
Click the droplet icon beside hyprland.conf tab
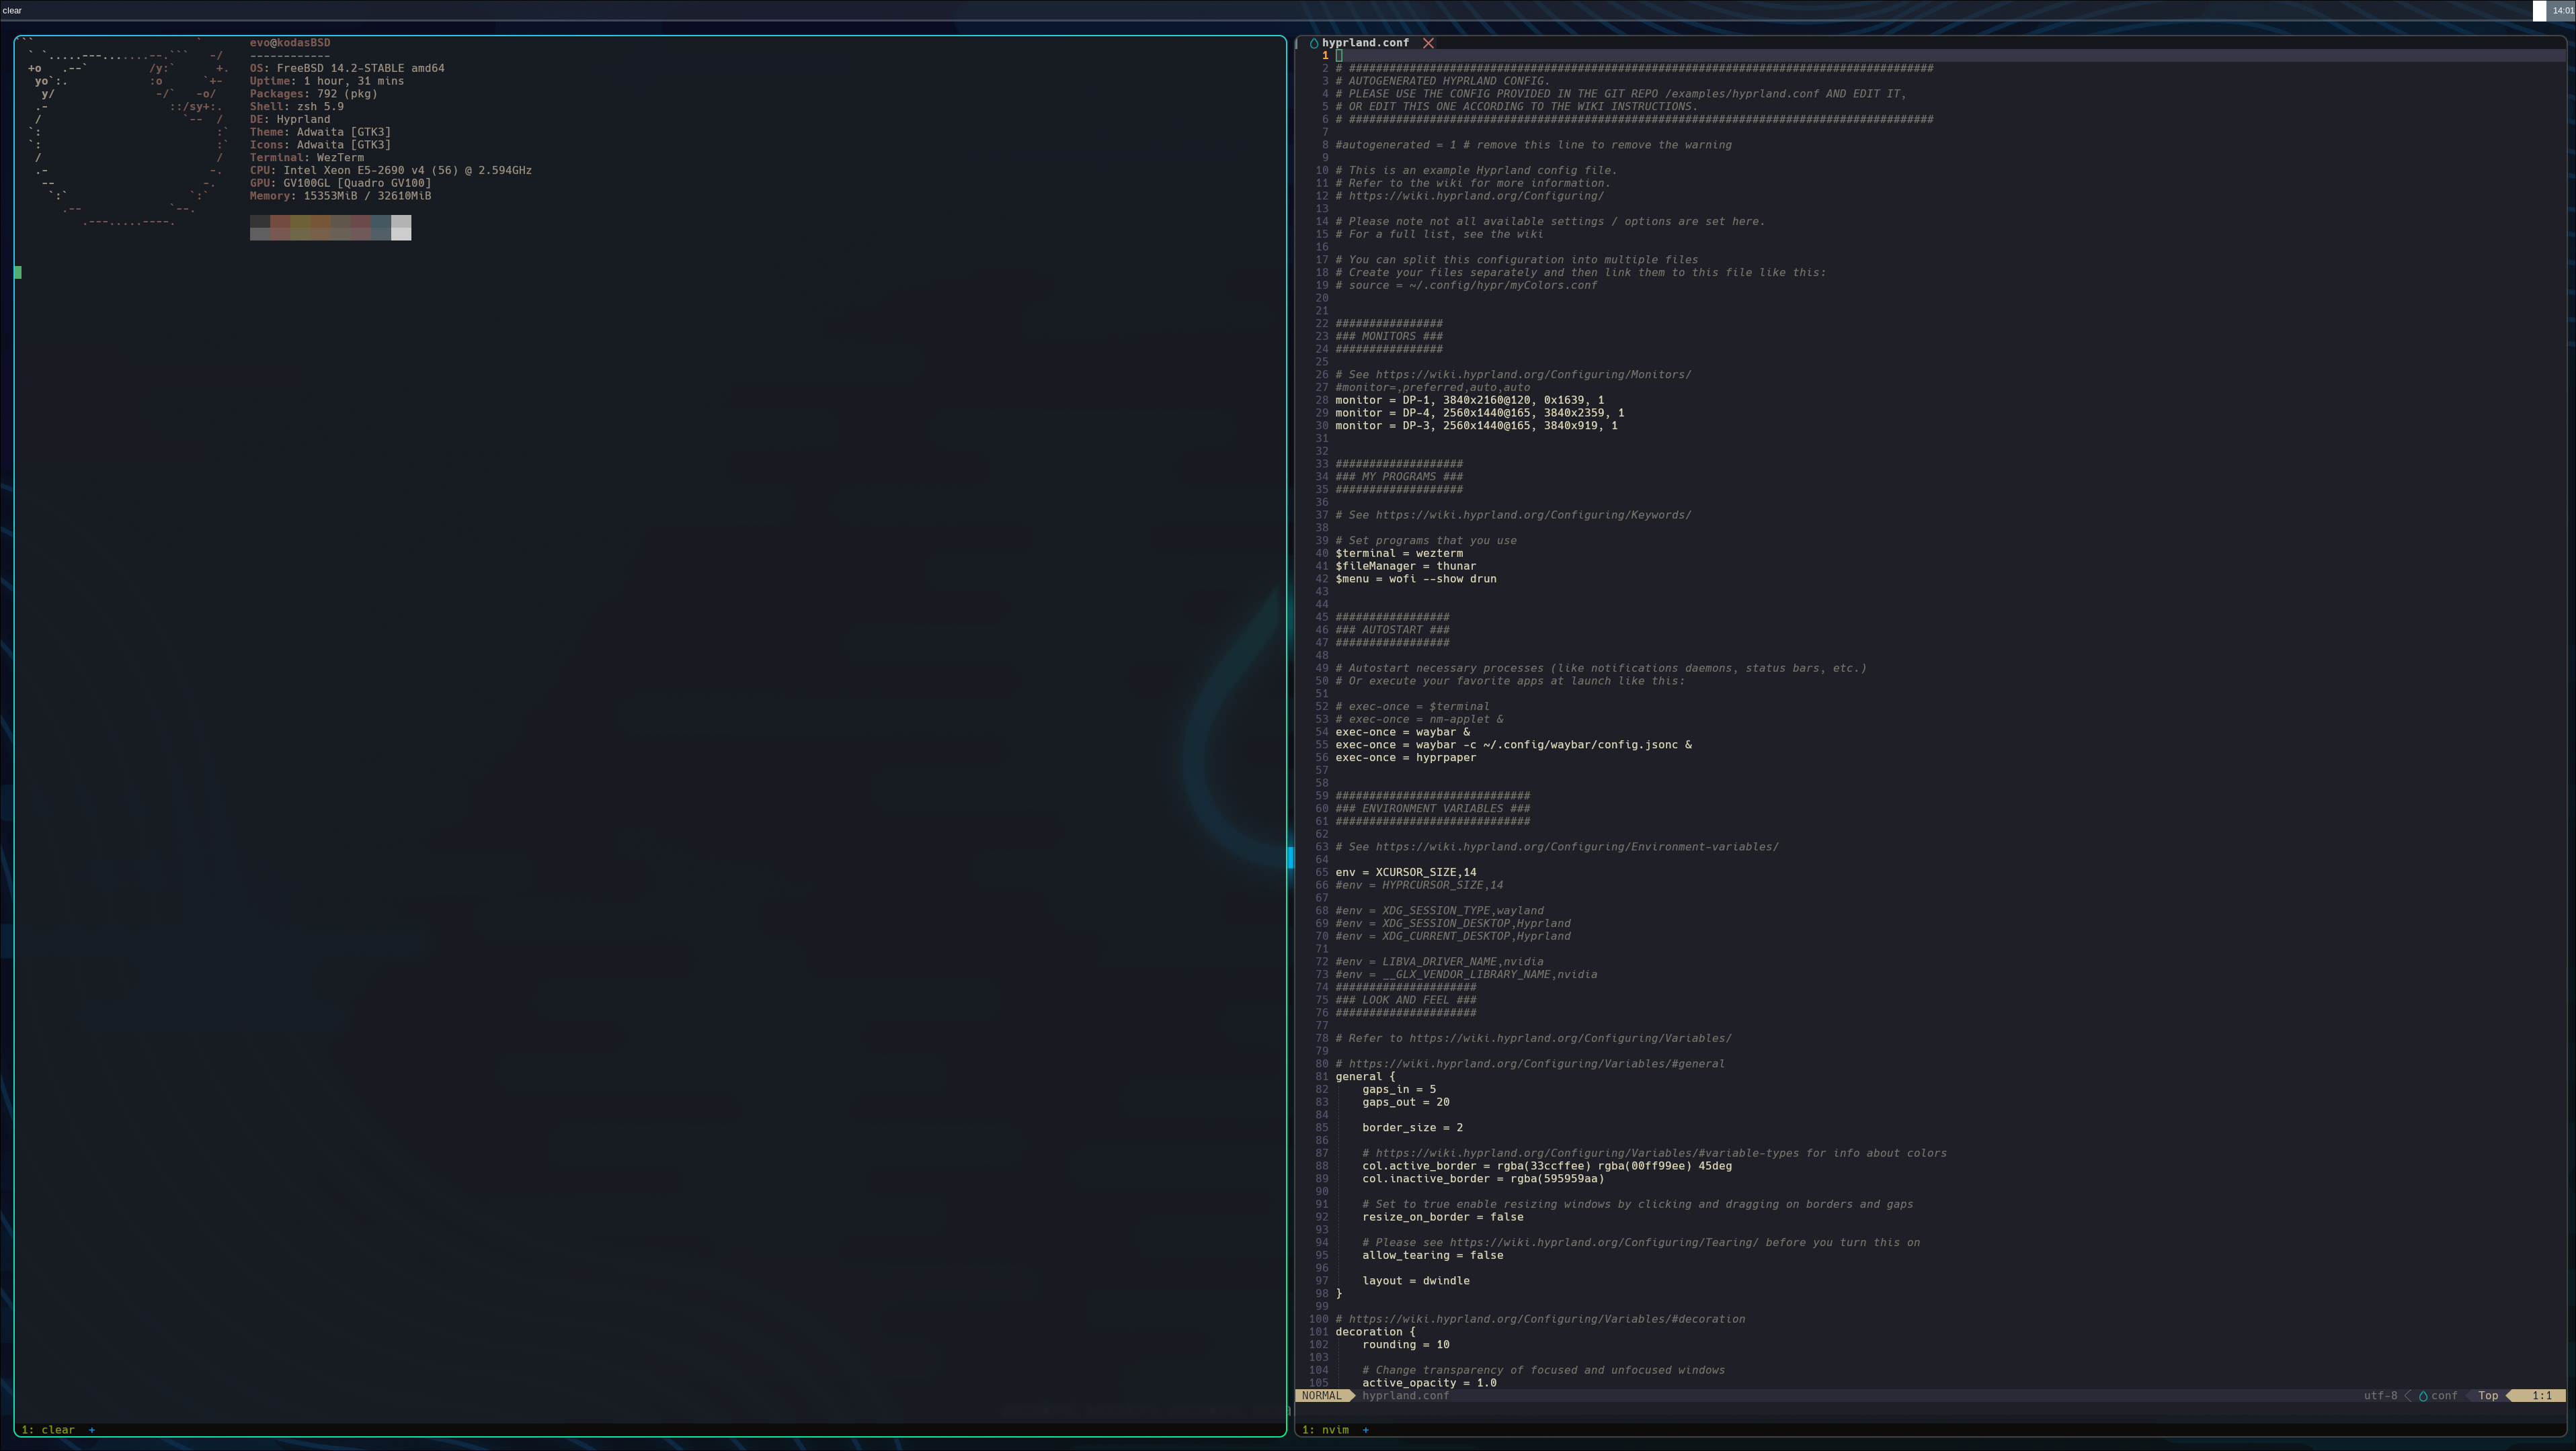pos(1314,43)
